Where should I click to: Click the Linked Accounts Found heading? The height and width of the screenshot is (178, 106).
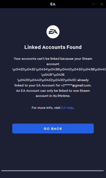click(x=53, y=47)
